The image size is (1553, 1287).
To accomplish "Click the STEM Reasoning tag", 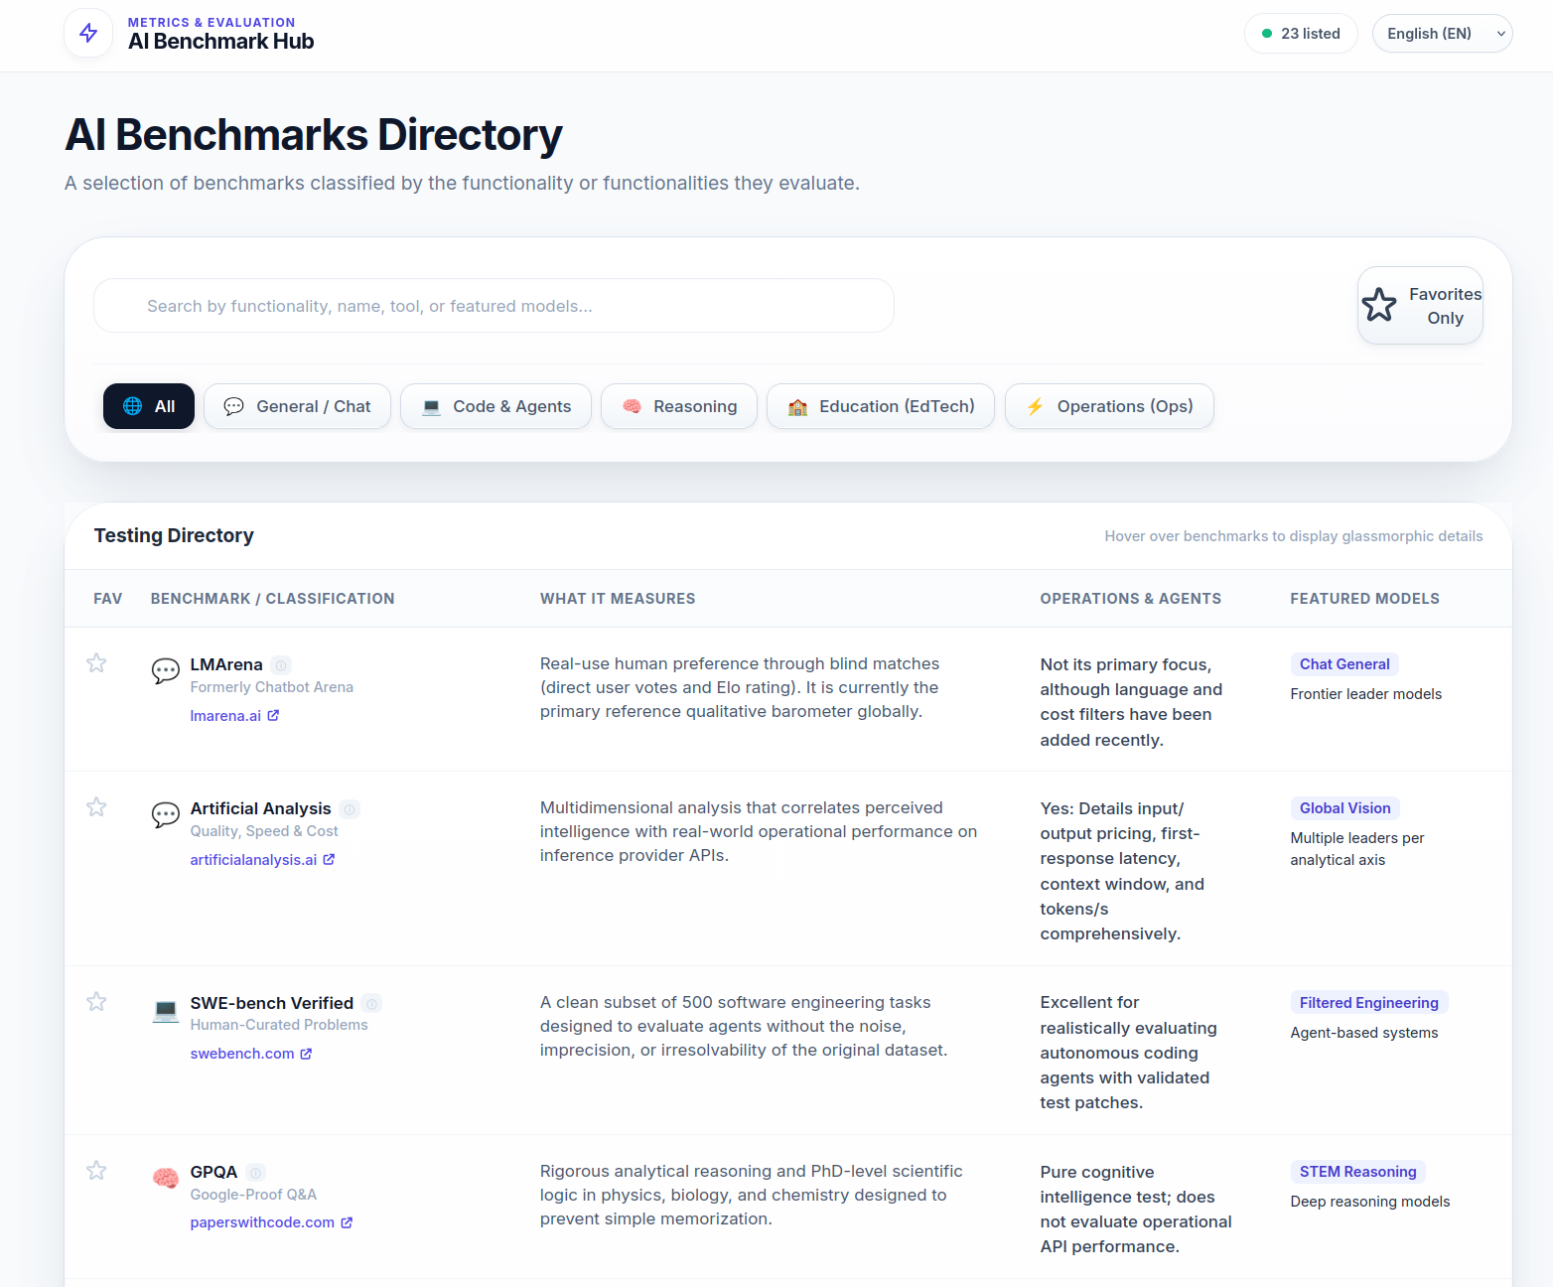I will click(x=1357, y=1172).
